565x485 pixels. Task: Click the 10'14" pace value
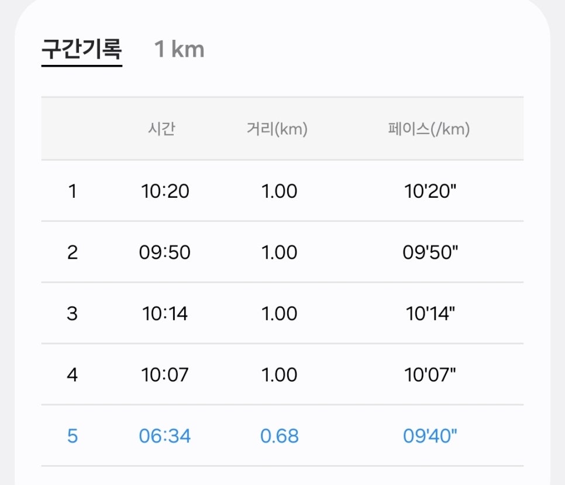[x=430, y=314]
